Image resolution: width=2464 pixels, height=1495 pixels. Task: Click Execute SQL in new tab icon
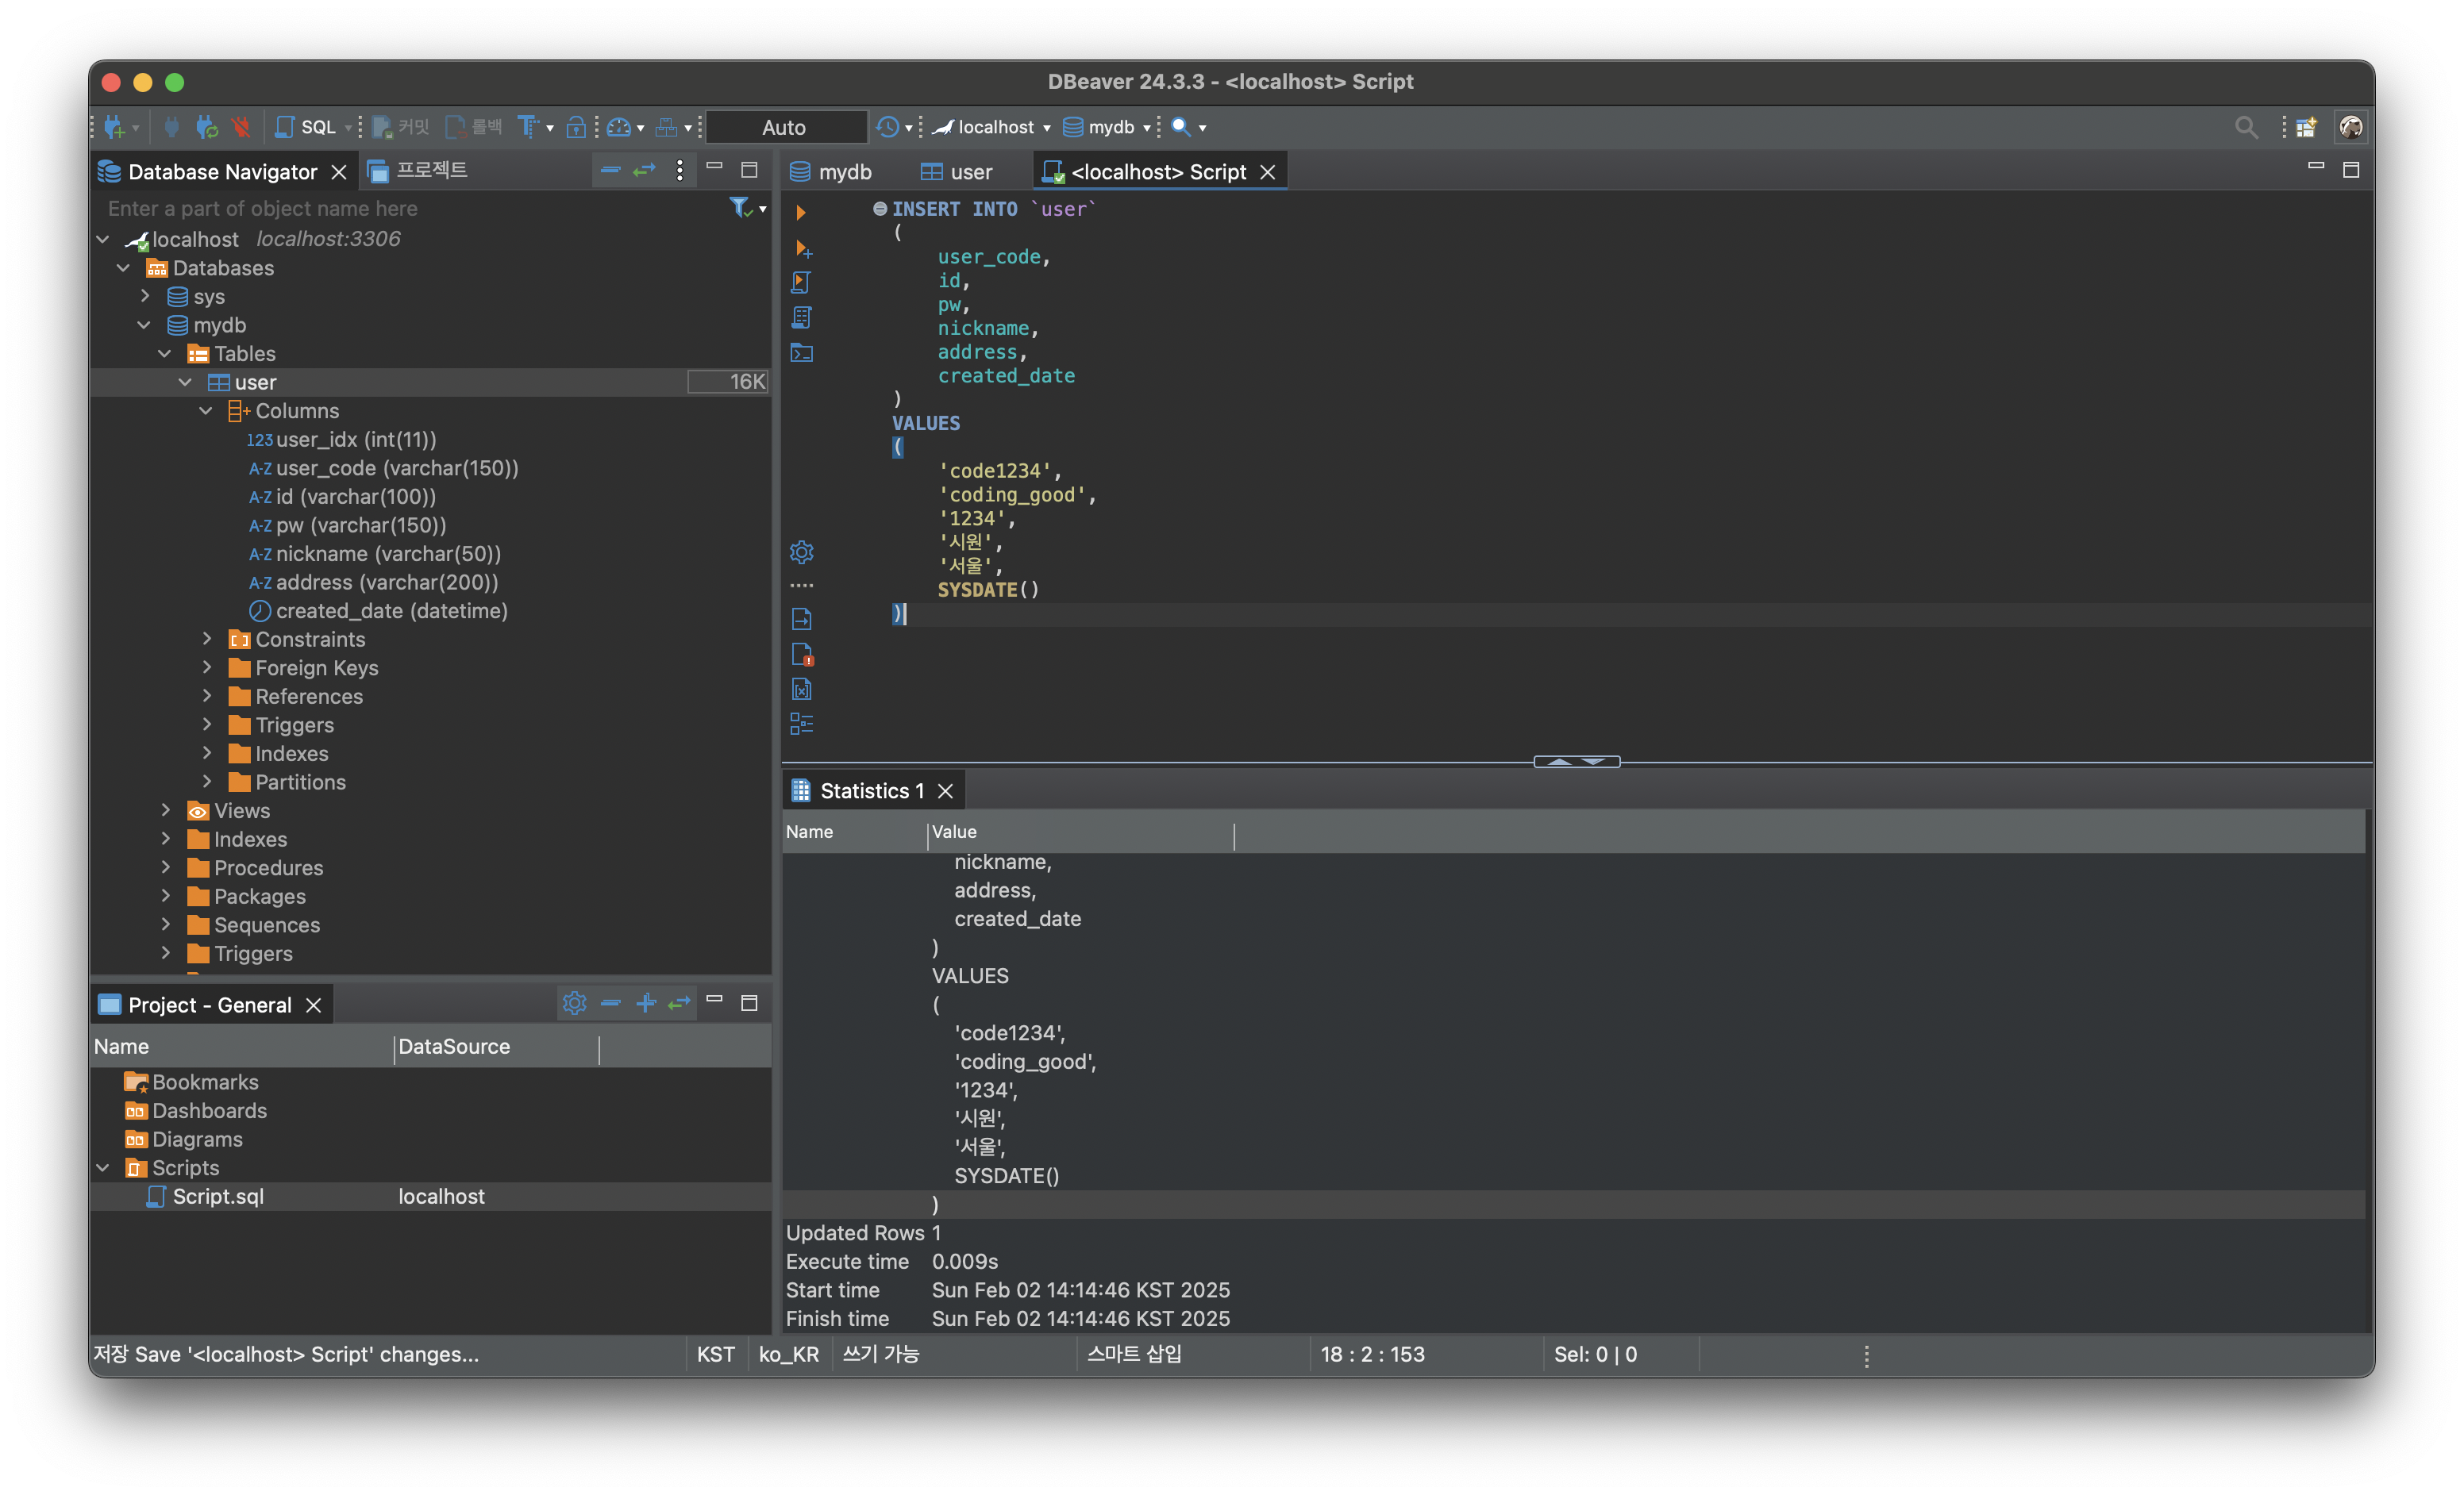[803, 248]
